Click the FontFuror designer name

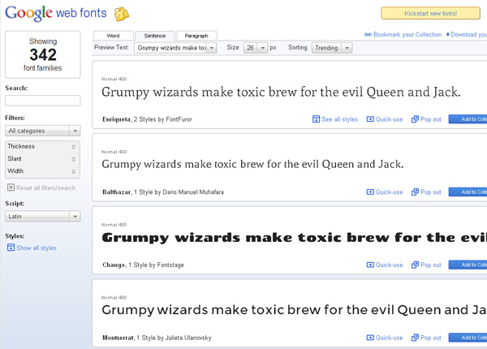pyautogui.click(x=179, y=119)
